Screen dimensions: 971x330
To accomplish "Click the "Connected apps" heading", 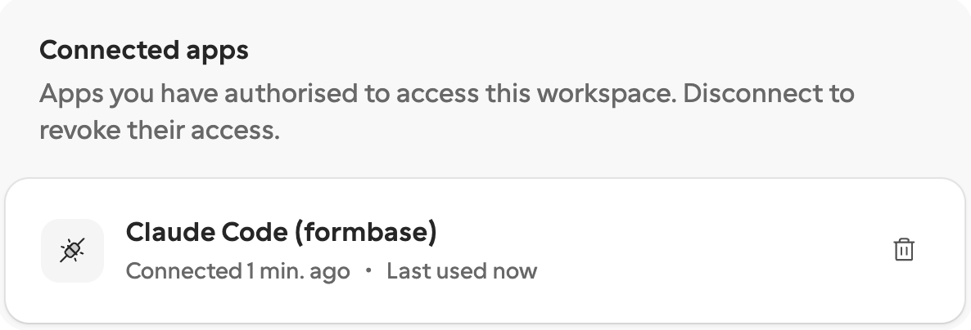I will [x=143, y=50].
